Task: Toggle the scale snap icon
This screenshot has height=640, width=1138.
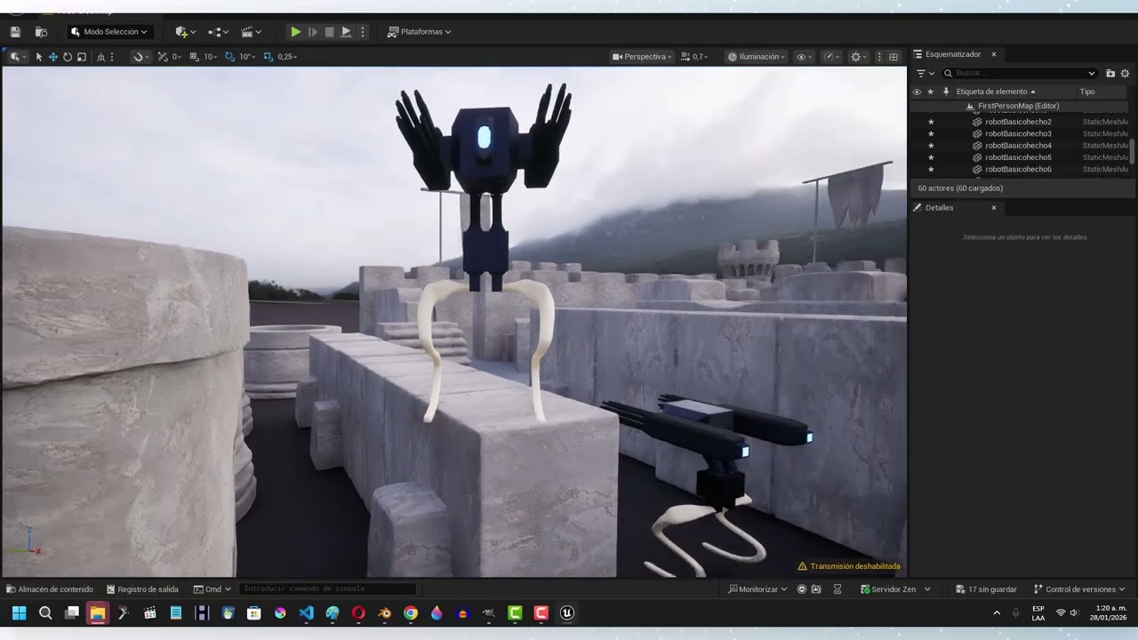Action: pos(268,57)
